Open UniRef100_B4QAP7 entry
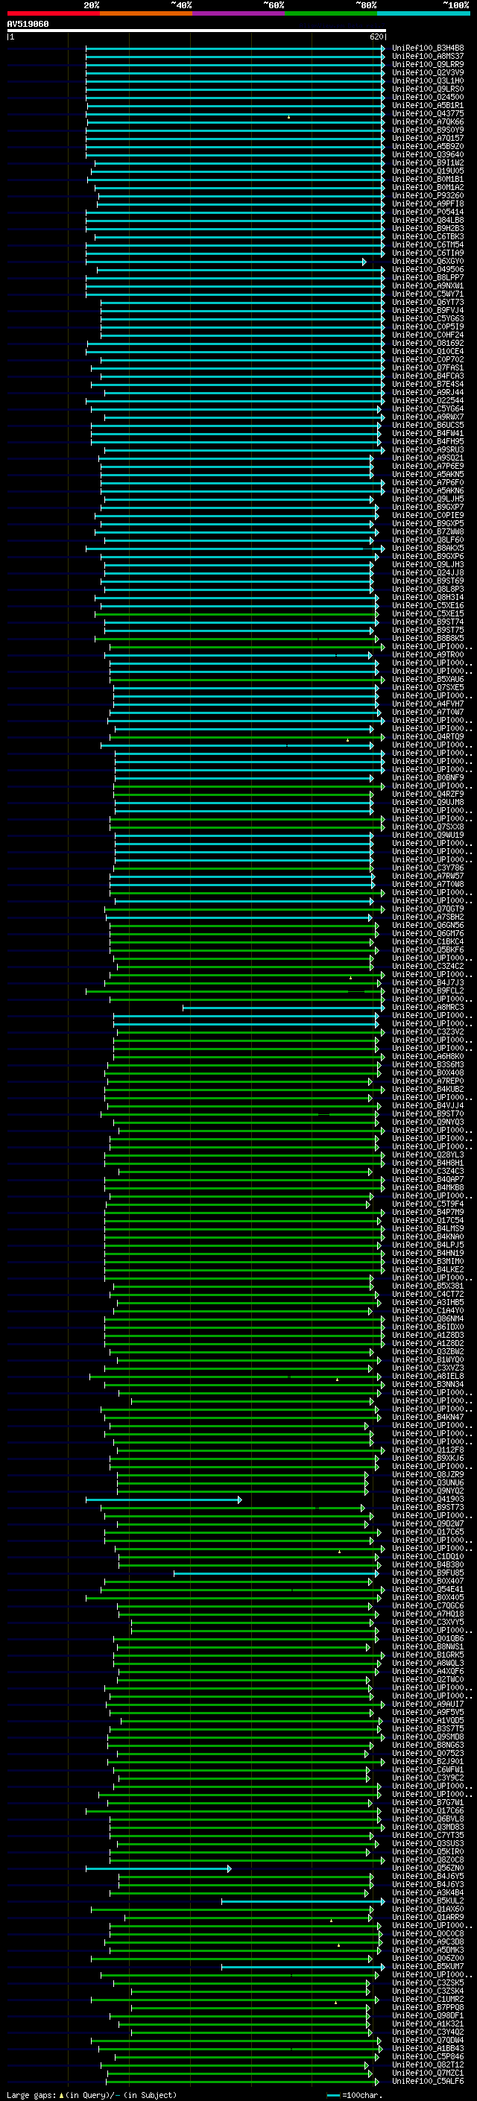 click(x=428, y=1179)
